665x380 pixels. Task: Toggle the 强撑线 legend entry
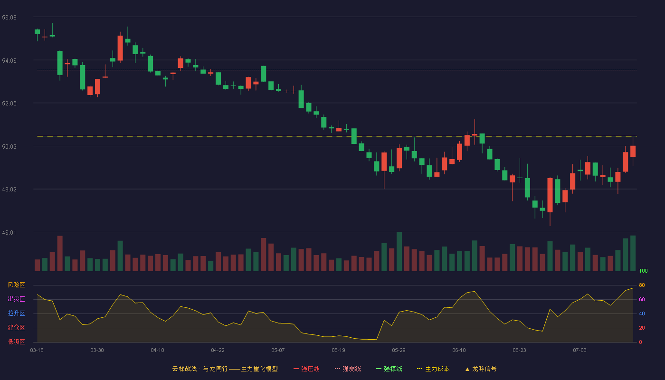pyautogui.click(x=389, y=369)
